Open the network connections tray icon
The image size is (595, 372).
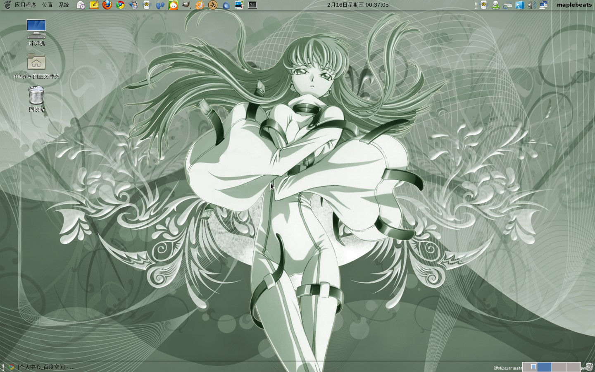point(543,5)
